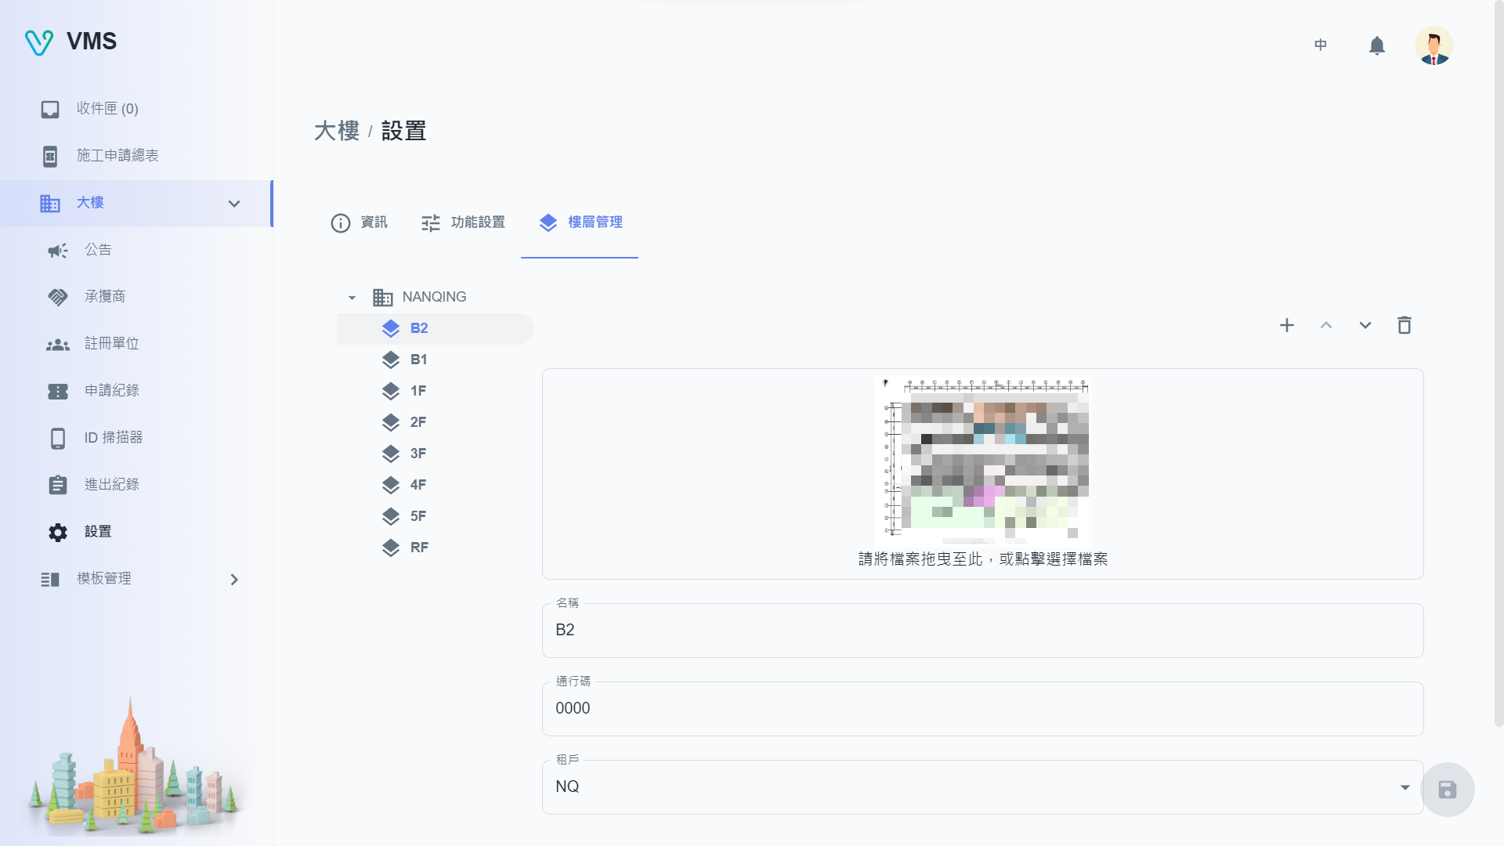Expand the 模板管理 submenu arrow

(x=234, y=580)
